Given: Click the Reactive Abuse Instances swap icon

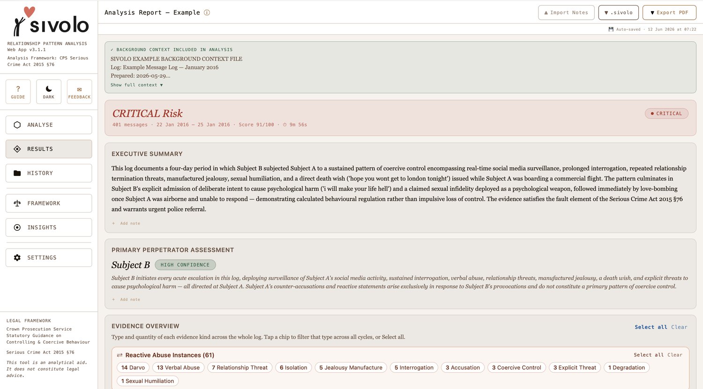Looking at the screenshot, I should tap(120, 355).
